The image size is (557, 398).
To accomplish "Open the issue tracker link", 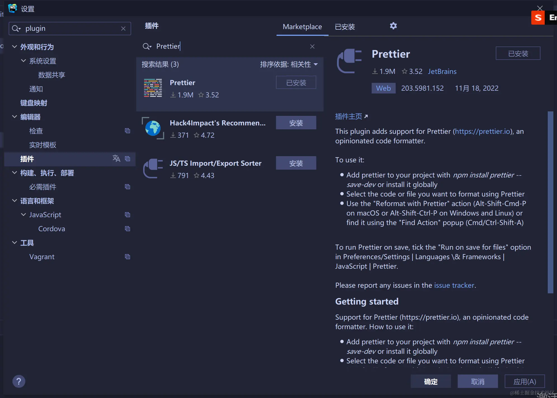I will point(454,285).
